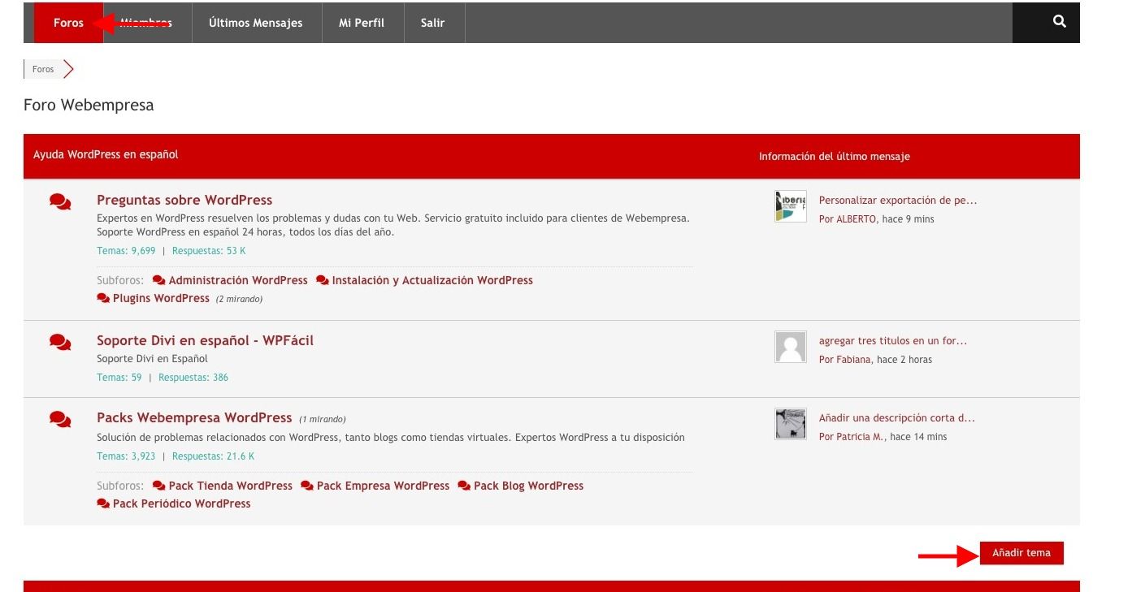Go to Mi Perfil
1132x592 pixels.
[362, 23]
